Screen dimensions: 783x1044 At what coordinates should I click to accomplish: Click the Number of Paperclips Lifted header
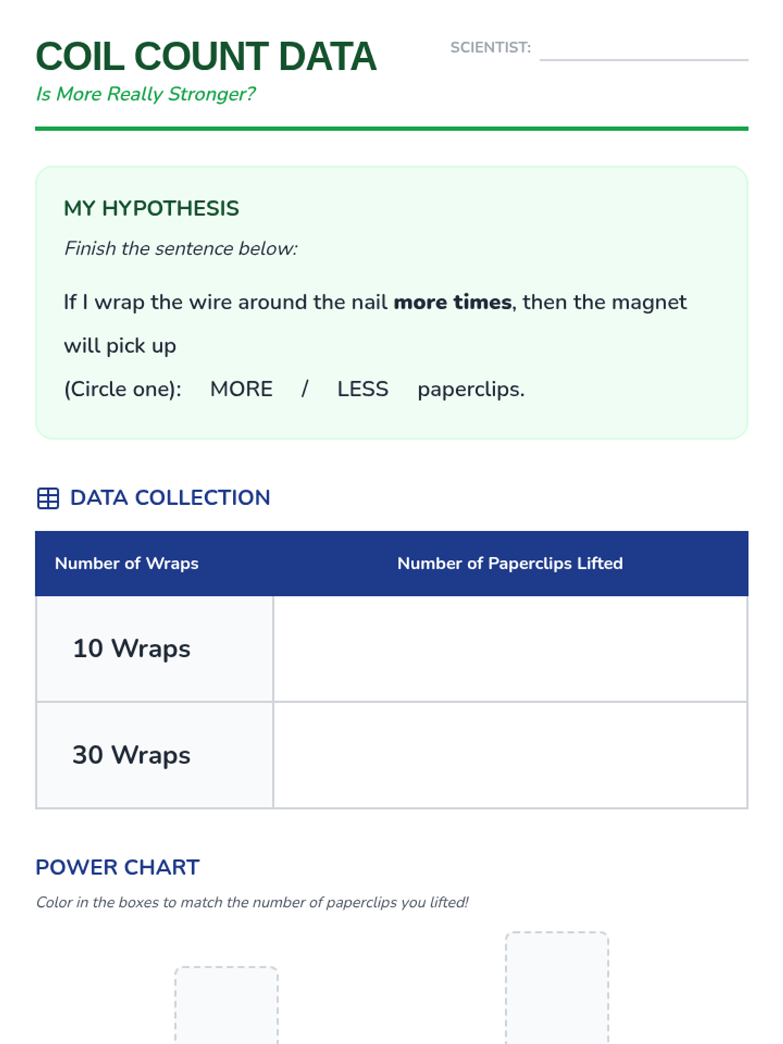tap(510, 563)
